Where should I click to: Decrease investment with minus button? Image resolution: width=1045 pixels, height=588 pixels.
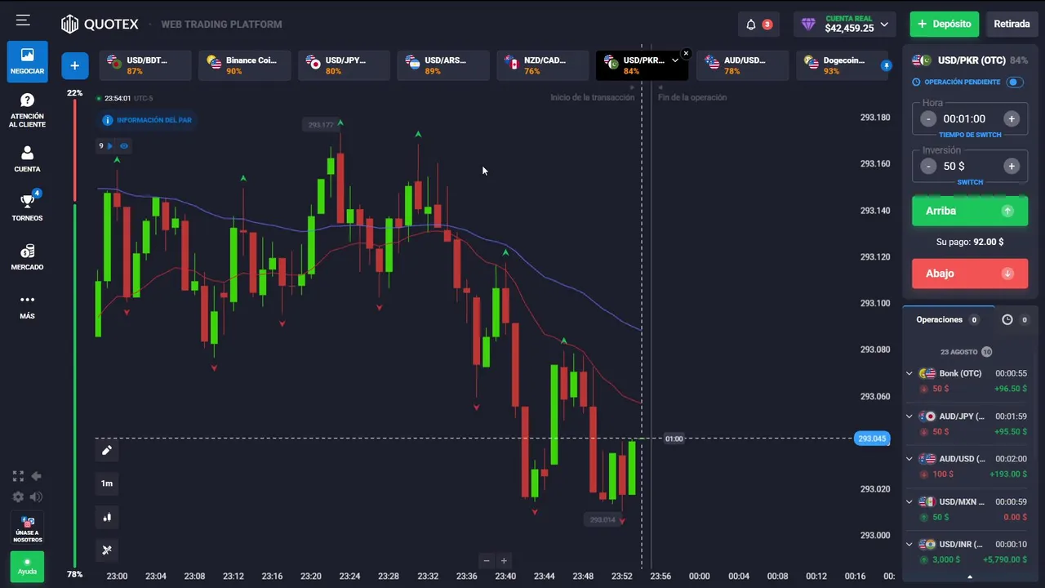(x=928, y=166)
